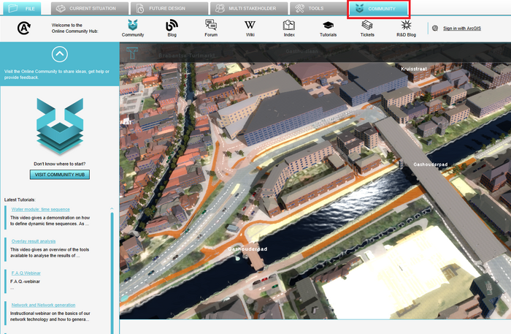Open the Blog icon
Image resolution: width=511 pixels, height=334 pixels.
pos(172,26)
